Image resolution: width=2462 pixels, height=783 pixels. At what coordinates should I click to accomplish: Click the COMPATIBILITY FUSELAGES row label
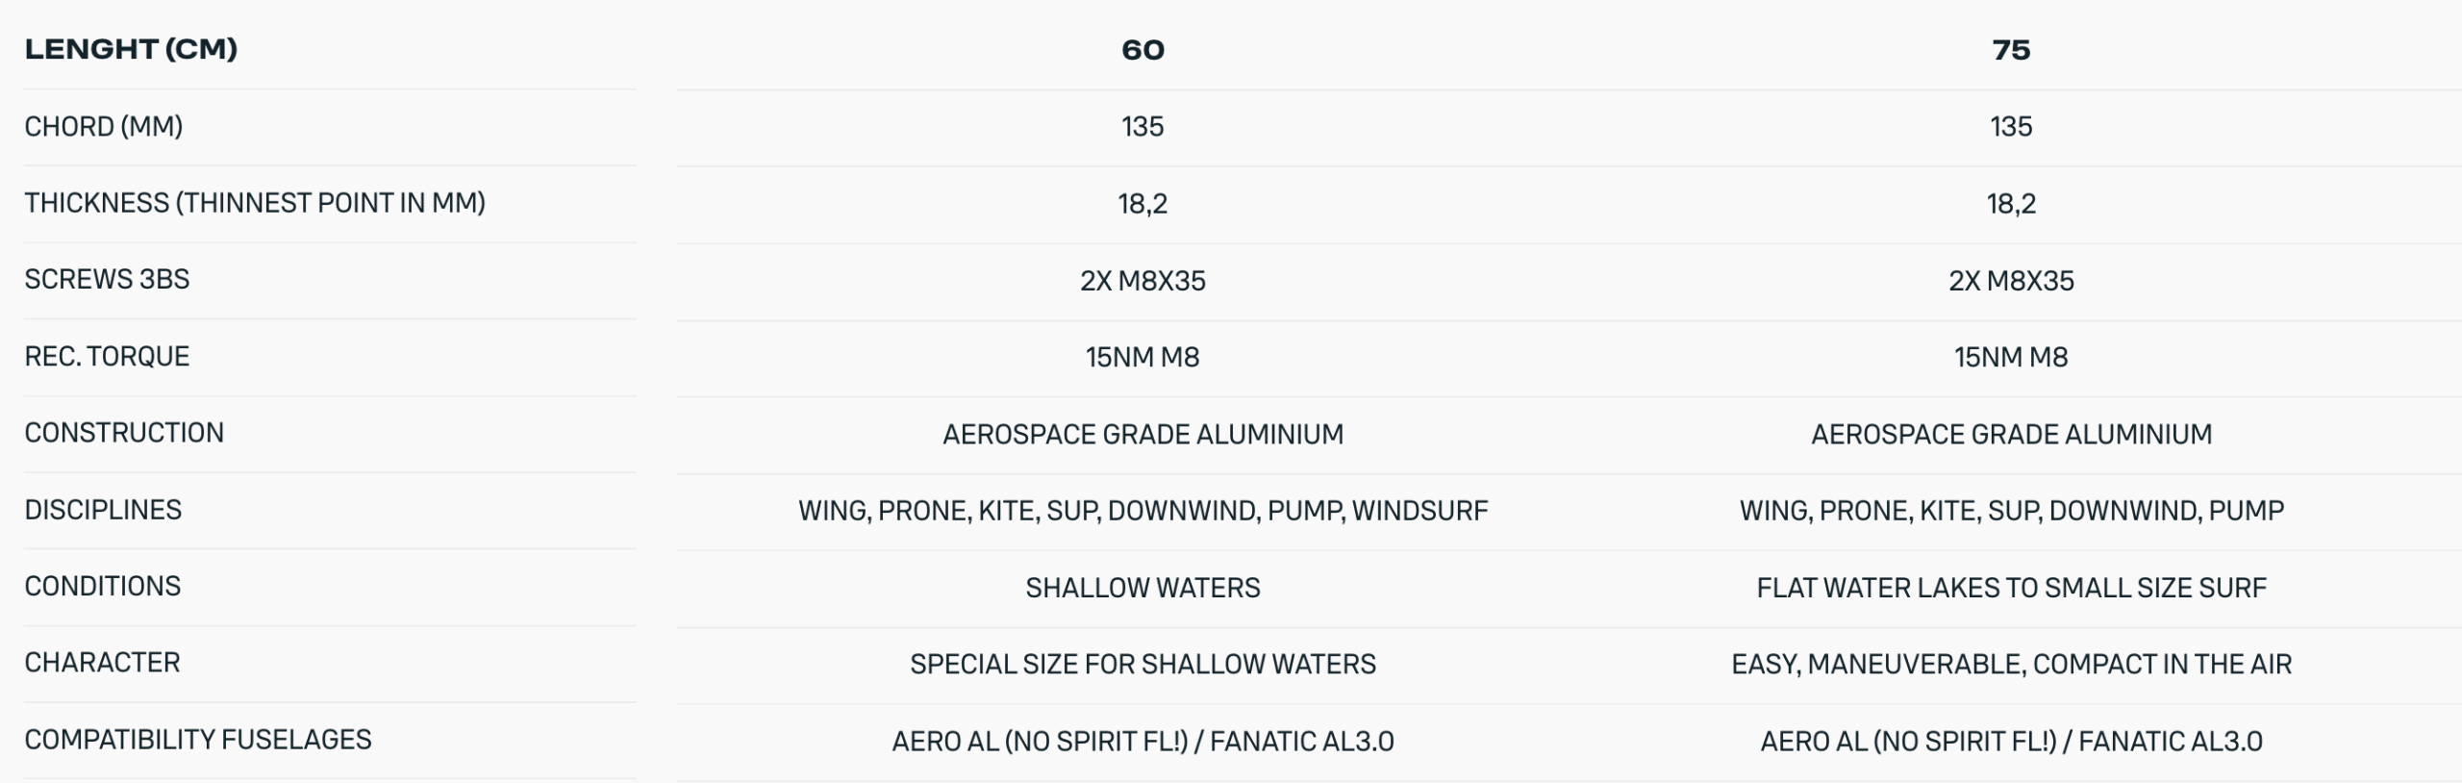[198, 740]
